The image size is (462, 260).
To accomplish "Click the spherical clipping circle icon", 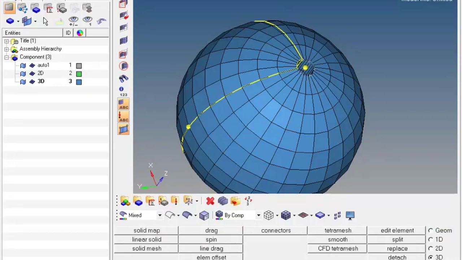I will (123, 66).
